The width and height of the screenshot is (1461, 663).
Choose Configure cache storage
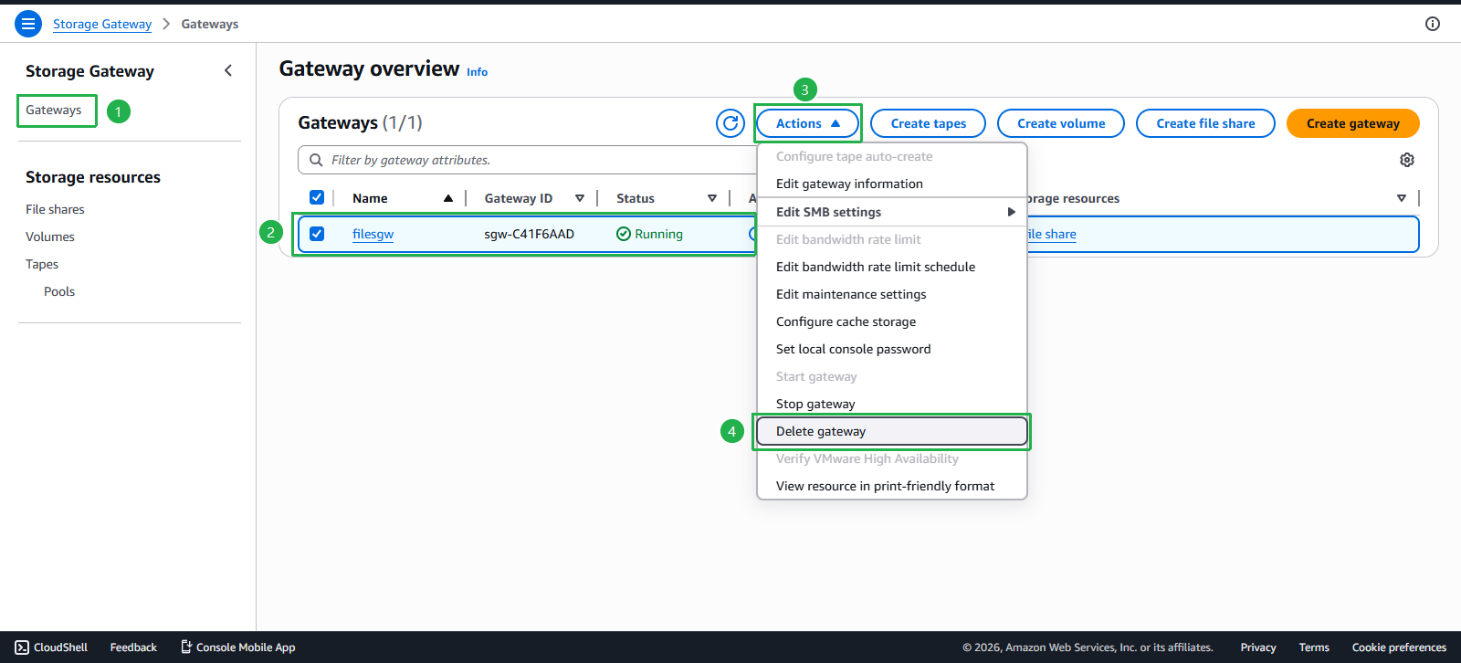[892, 321]
